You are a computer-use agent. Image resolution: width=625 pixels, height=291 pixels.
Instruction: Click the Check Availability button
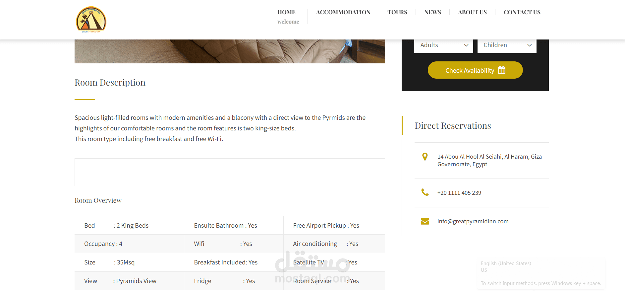(475, 70)
